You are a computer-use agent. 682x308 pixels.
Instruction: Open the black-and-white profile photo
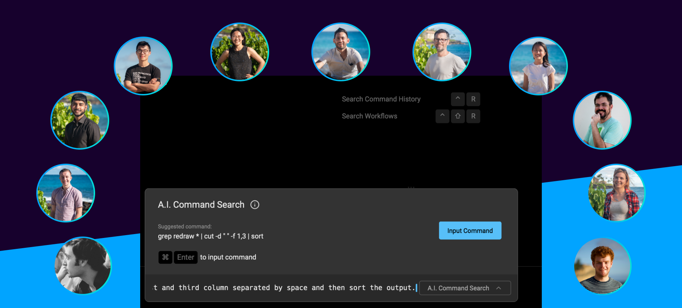tap(83, 266)
